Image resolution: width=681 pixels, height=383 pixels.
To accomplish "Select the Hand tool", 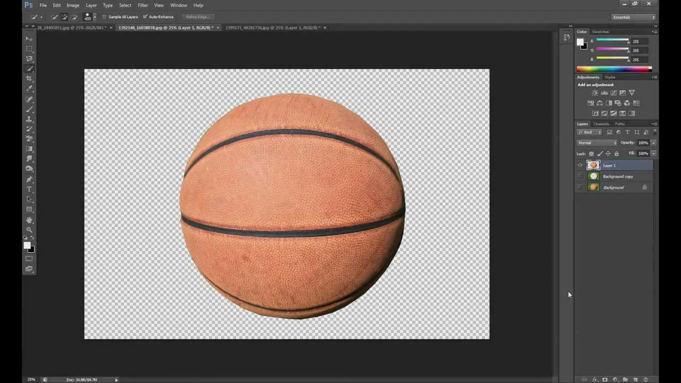I will [29, 220].
